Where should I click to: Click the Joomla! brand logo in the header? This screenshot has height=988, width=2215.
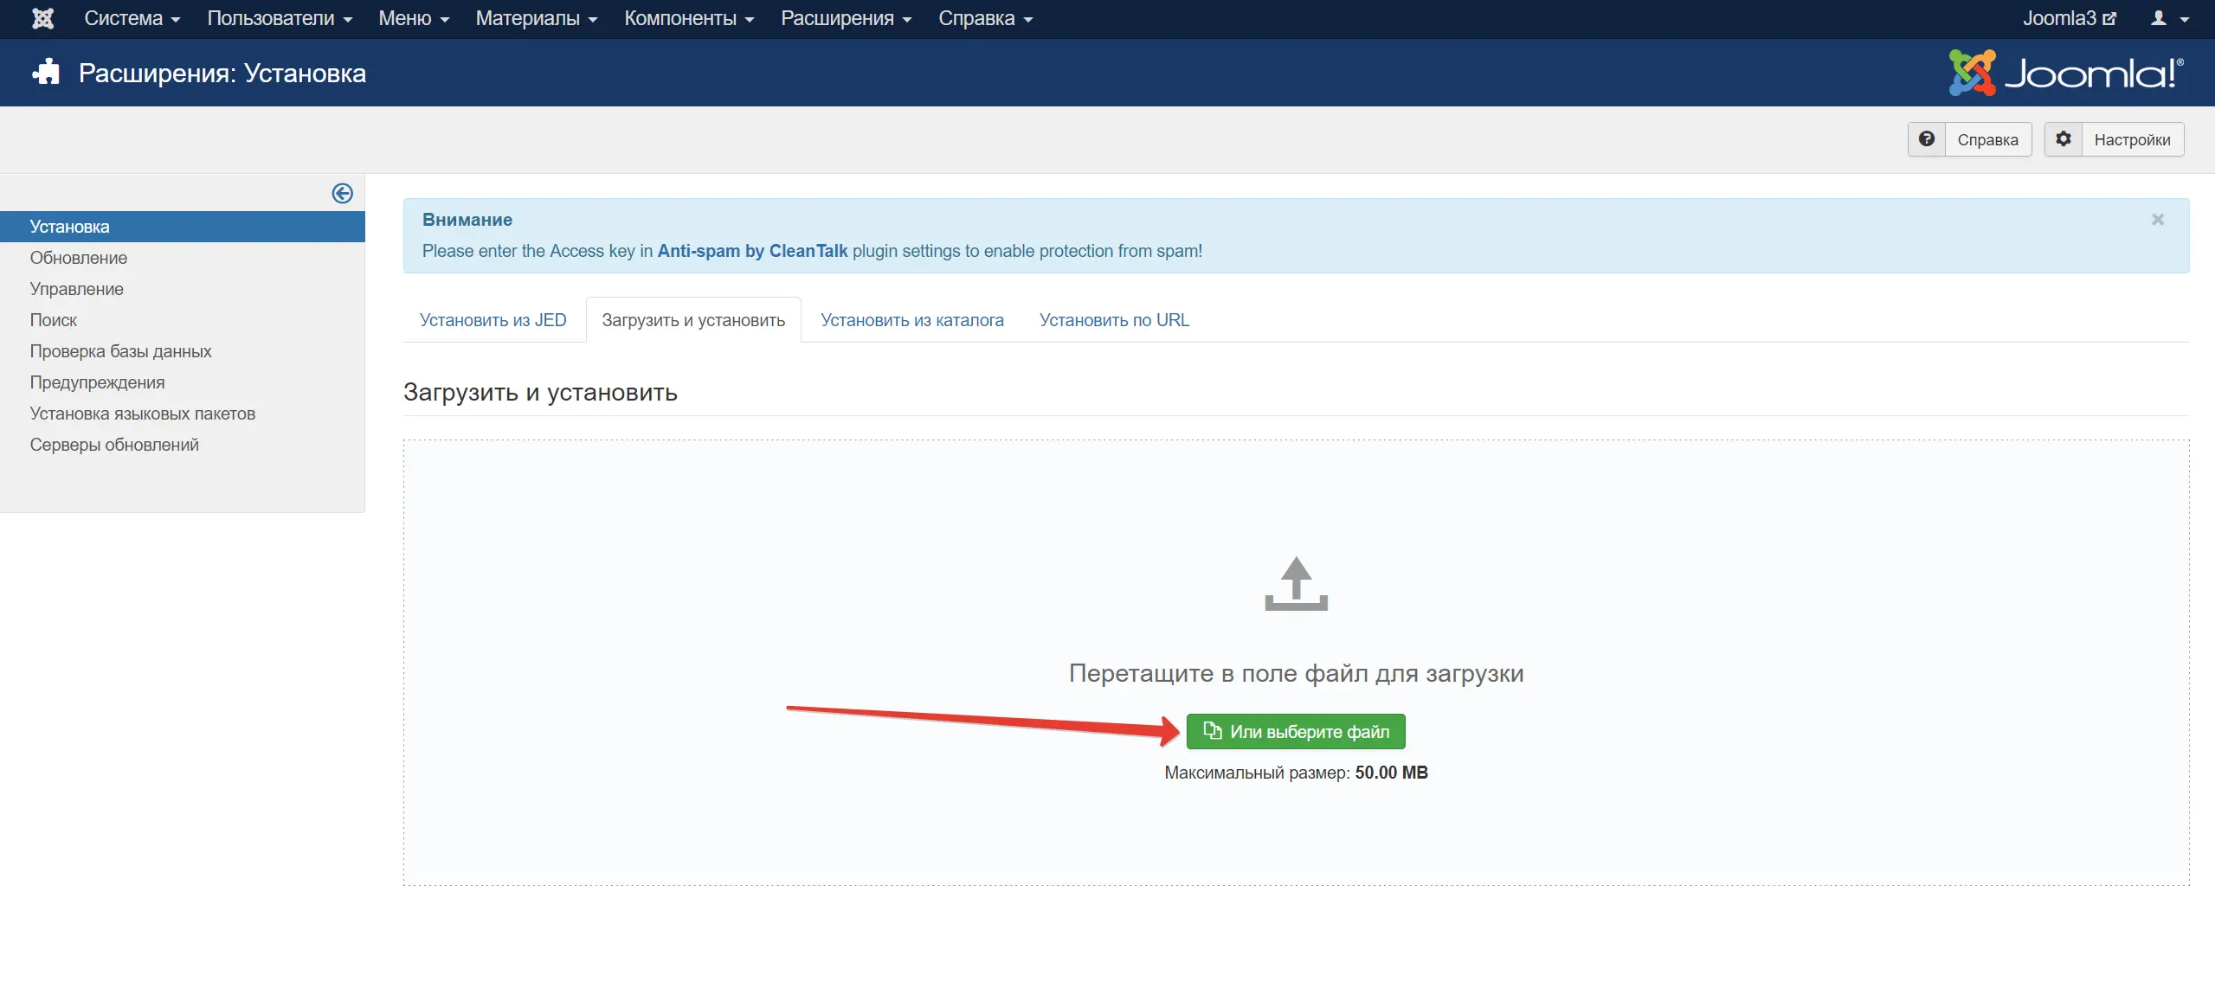point(2069,73)
